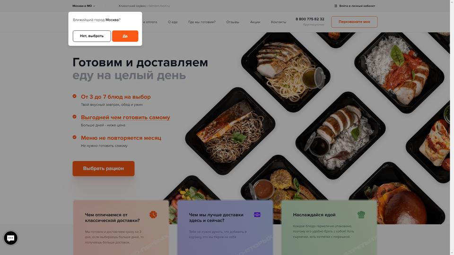Click the green chef hat icon
The image size is (454, 255).
point(361,214)
